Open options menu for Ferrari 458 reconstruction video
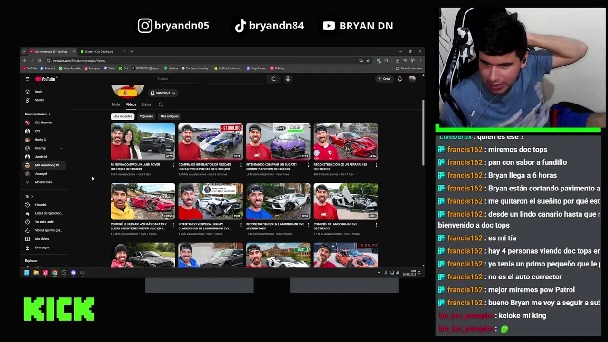The height and width of the screenshot is (342, 608). [376, 165]
